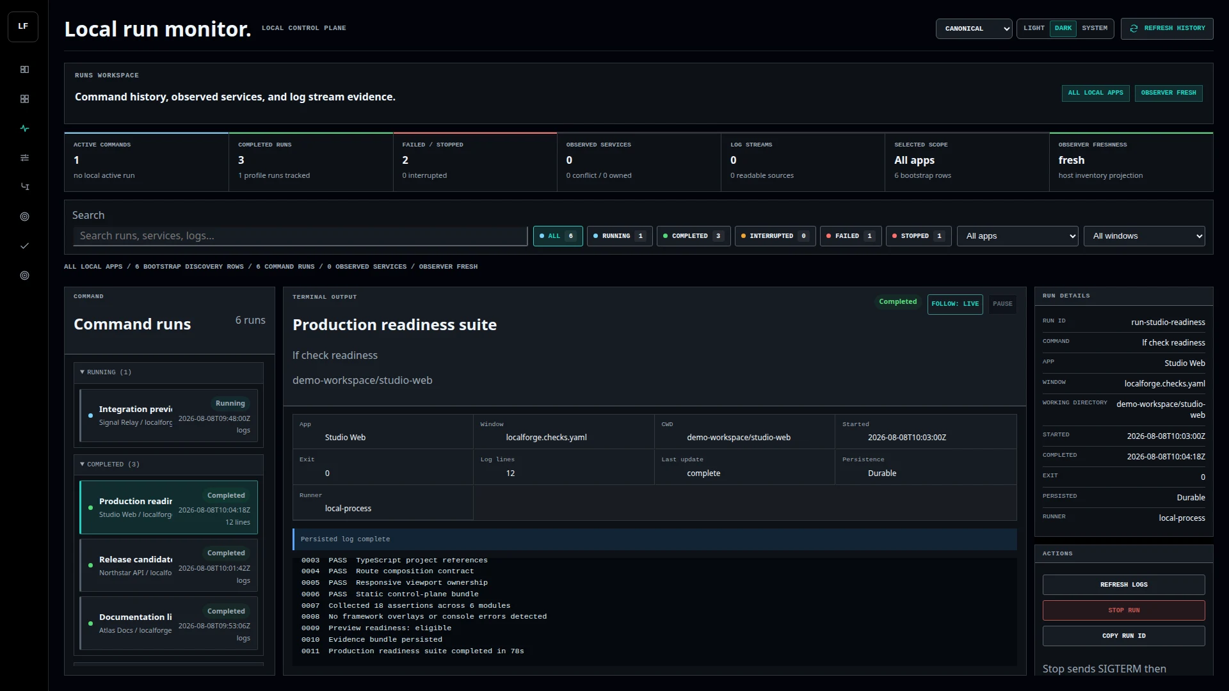
Task: Click log line 0003 TypeScript project references
Action: pos(394,560)
